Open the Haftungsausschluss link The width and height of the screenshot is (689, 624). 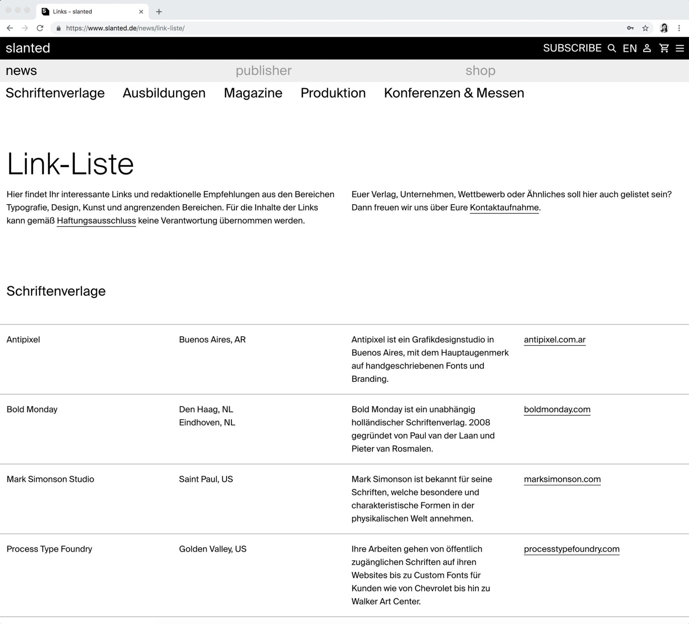pyautogui.click(x=96, y=221)
